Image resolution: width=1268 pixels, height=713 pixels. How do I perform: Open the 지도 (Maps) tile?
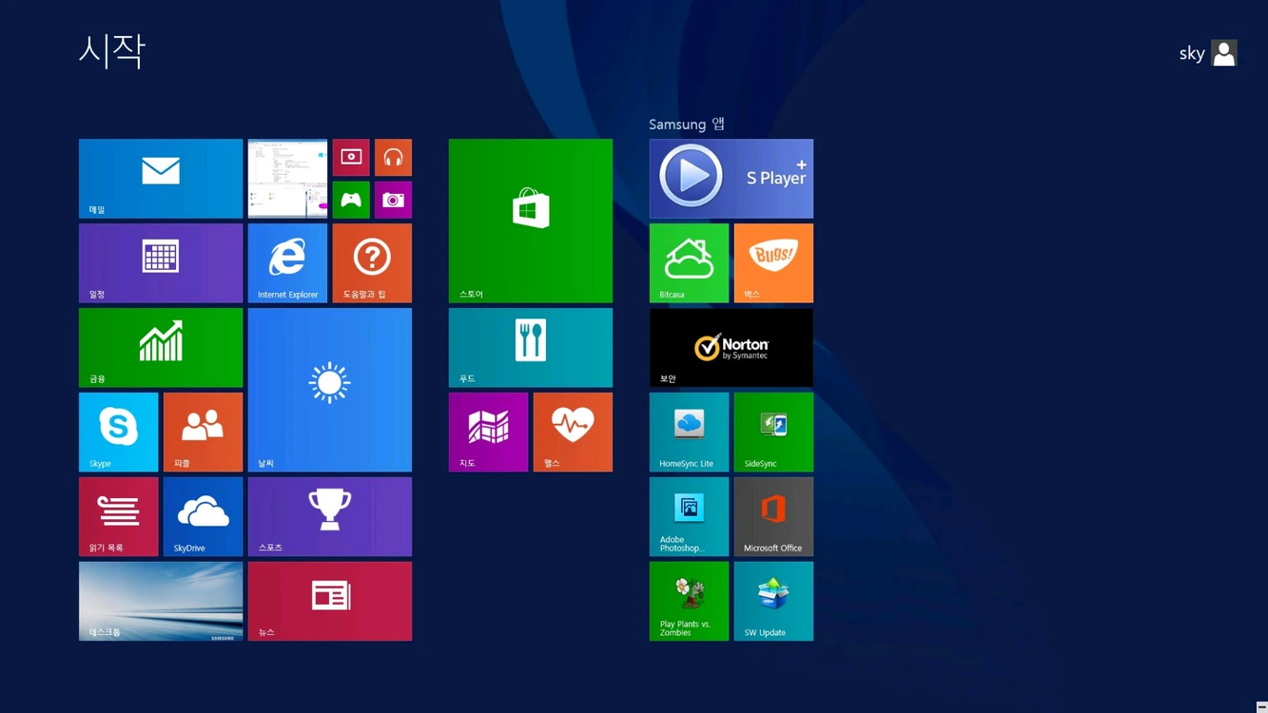[x=488, y=433]
